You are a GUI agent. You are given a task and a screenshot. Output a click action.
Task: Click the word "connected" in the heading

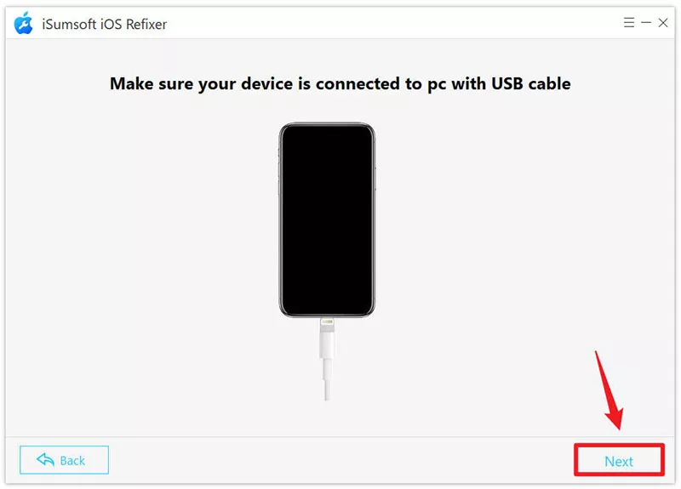pos(358,83)
